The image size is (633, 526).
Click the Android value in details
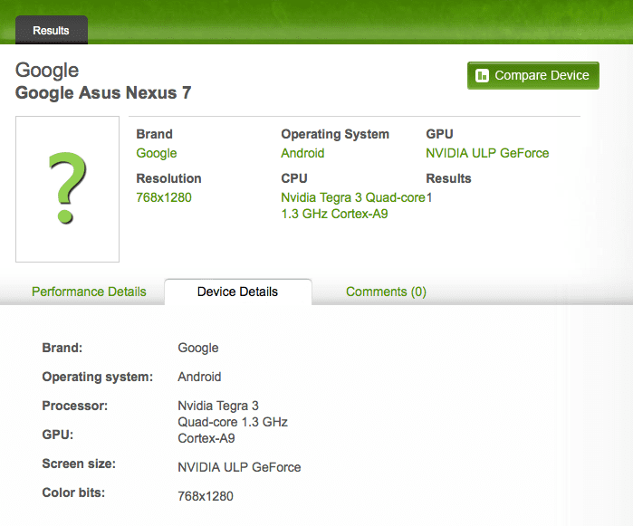pos(199,377)
